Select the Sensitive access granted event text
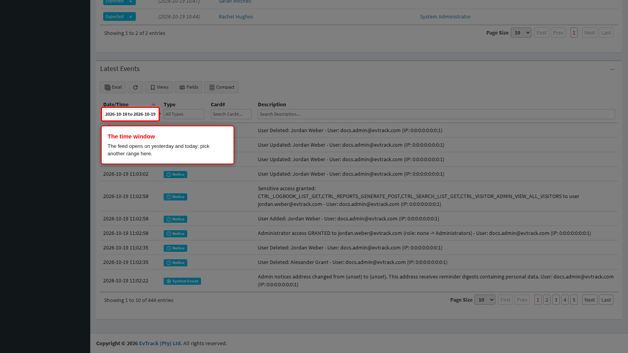628x353 pixels. coord(418,197)
